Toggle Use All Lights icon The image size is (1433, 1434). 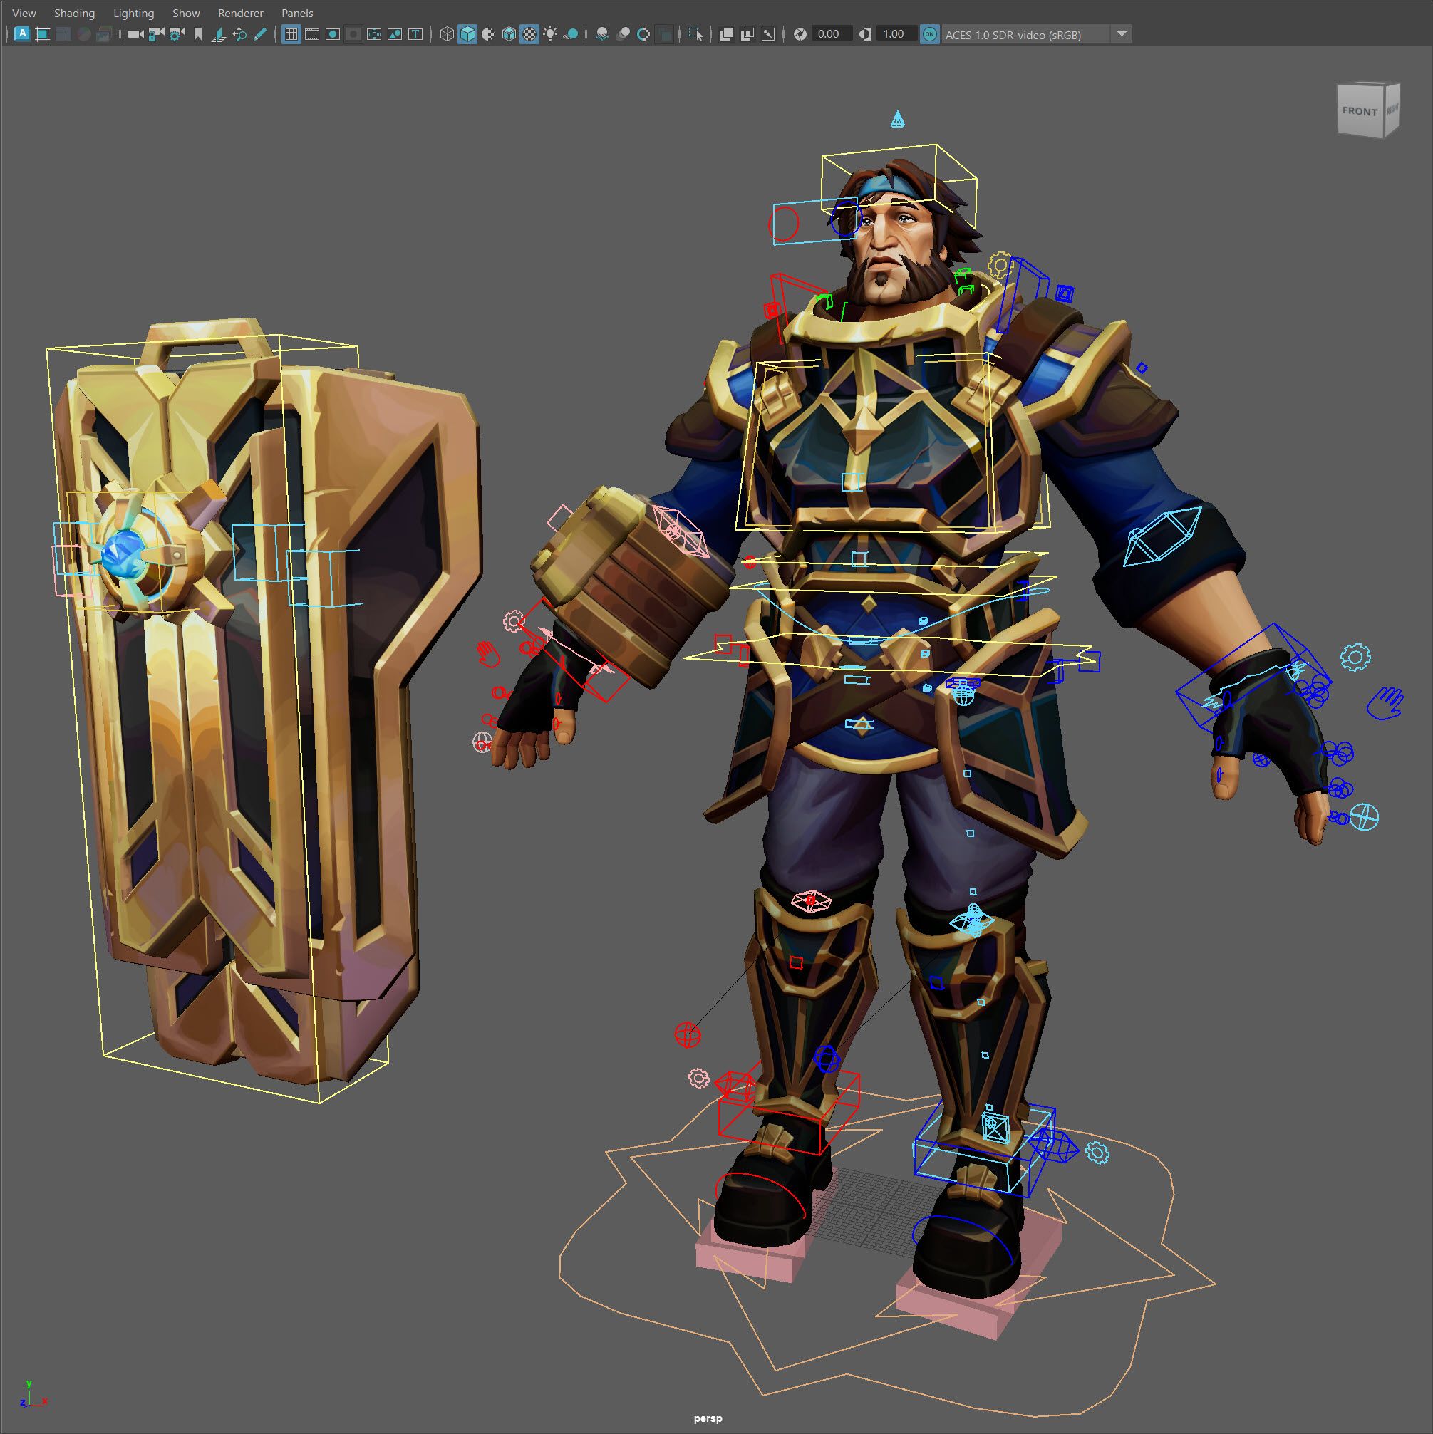[x=550, y=34]
